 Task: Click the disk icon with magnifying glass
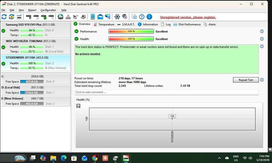pos(51,17)
